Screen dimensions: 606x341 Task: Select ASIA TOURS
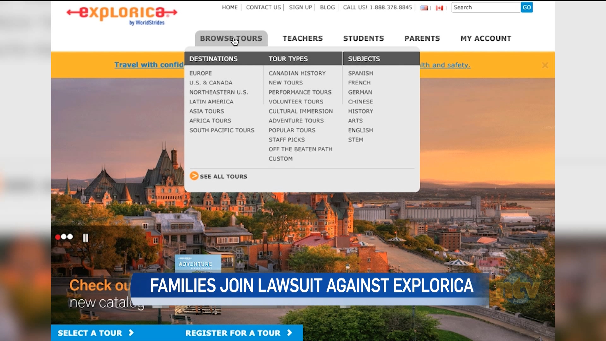coord(207,111)
